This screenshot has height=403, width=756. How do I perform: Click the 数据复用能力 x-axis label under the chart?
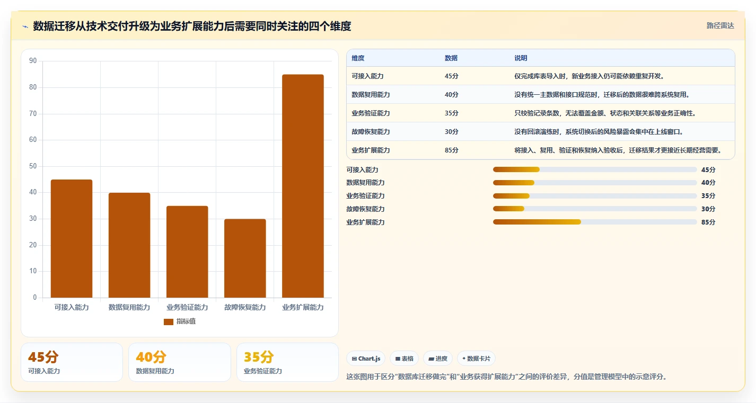pyautogui.click(x=129, y=307)
